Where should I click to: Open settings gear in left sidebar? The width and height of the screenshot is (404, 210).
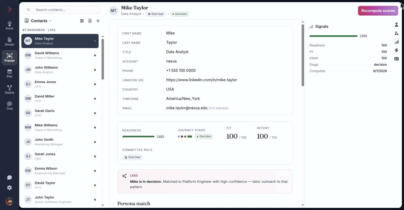pyautogui.click(x=9, y=188)
